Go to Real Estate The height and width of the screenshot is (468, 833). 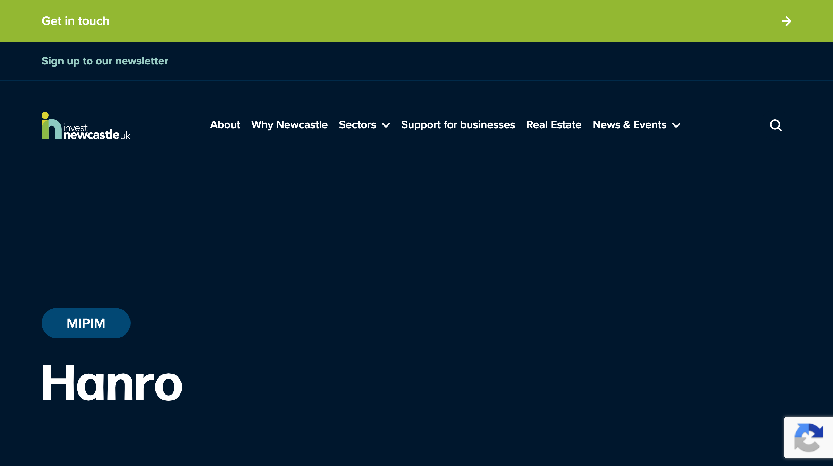(x=554, y=125)
